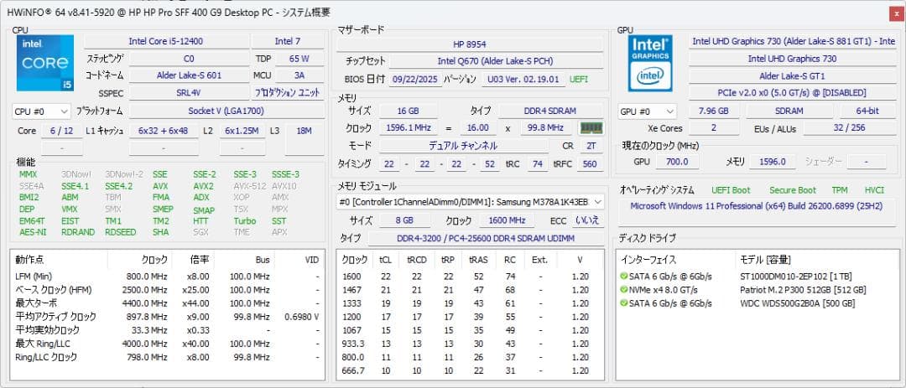Click the 0.6980 V VID value
Image resolution: width=906 pixels, height=388 pixels.
302,317
